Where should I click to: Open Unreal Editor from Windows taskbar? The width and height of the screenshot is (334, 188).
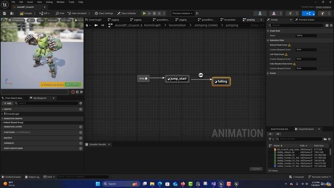[x=221, y=184]
